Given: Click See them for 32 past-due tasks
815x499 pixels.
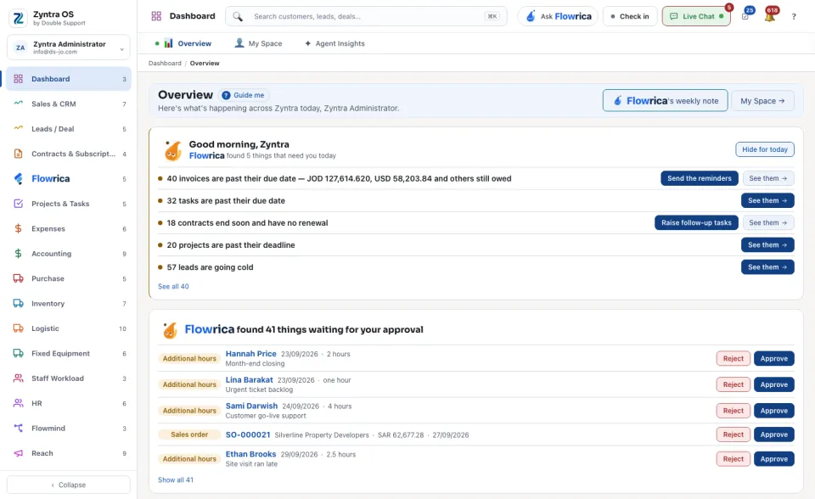Looking at the screenshot, I should click(x=767, y=200).
